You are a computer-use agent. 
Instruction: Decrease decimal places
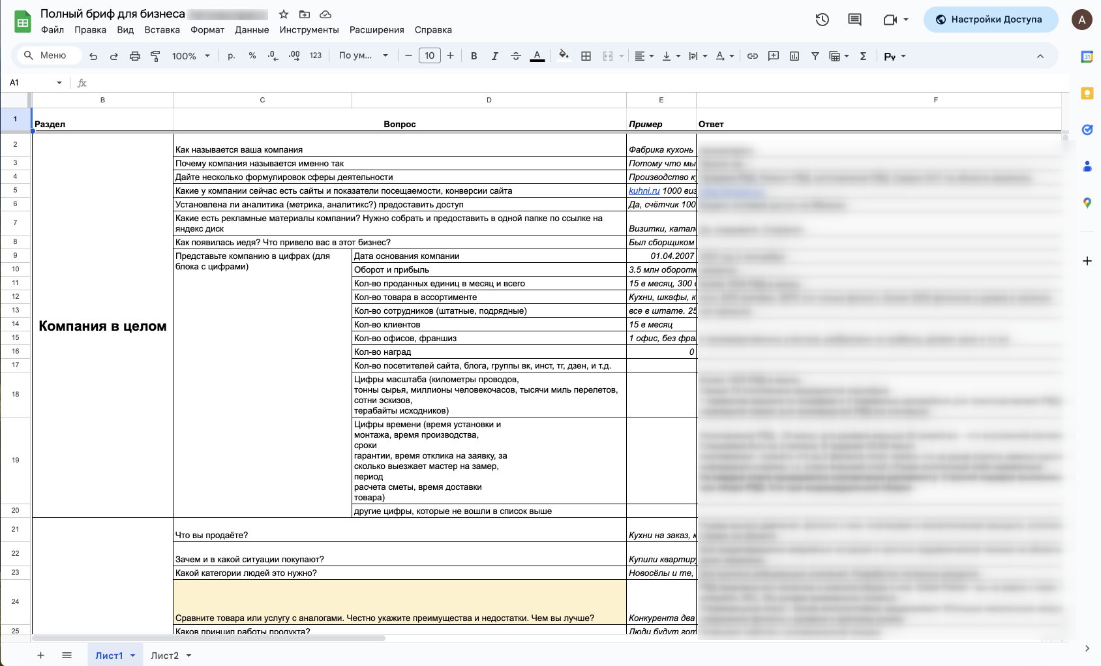coord(273,56)
